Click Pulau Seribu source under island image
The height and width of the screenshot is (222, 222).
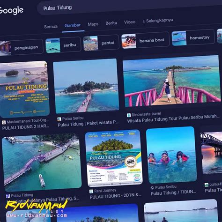(x=73, y=118)
